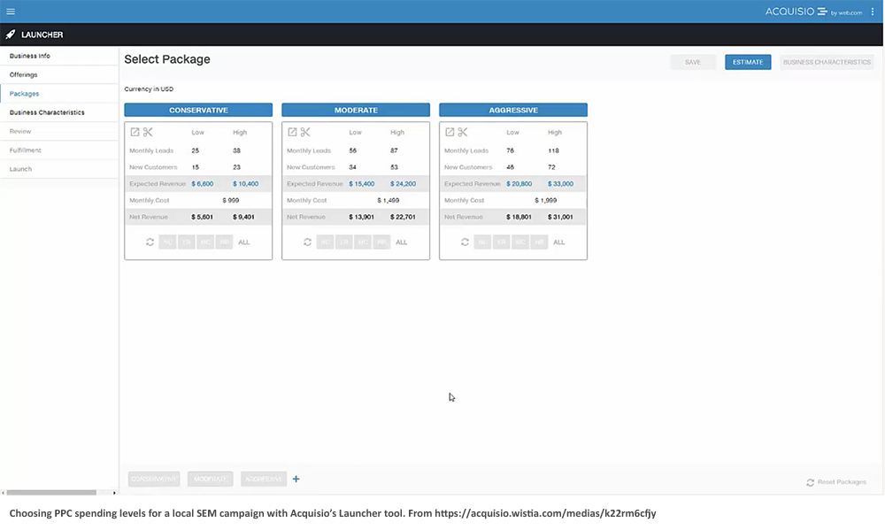Viewport: 885px width, 530px height.
Task: Click the CONSERVATIVE button in bottom bar
Action: click(154, 479)
